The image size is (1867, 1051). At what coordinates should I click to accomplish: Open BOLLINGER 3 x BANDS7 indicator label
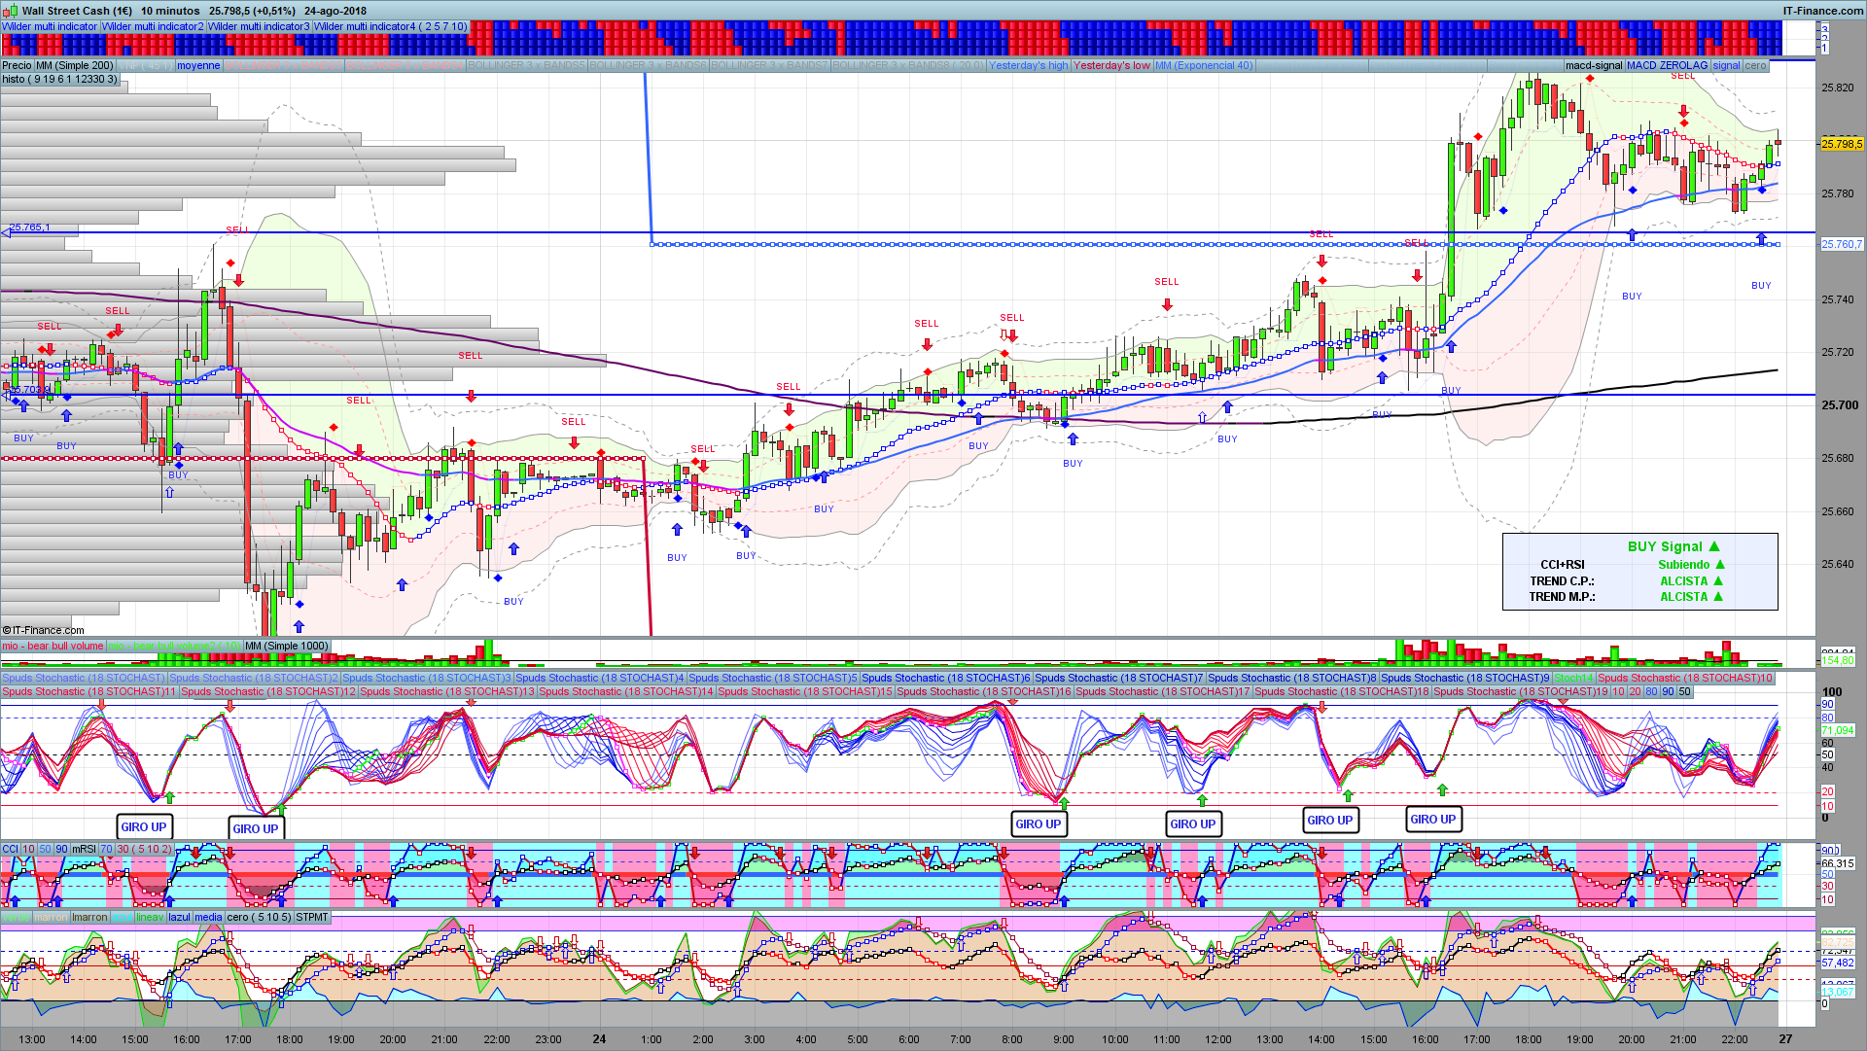(x=769, y=65)
